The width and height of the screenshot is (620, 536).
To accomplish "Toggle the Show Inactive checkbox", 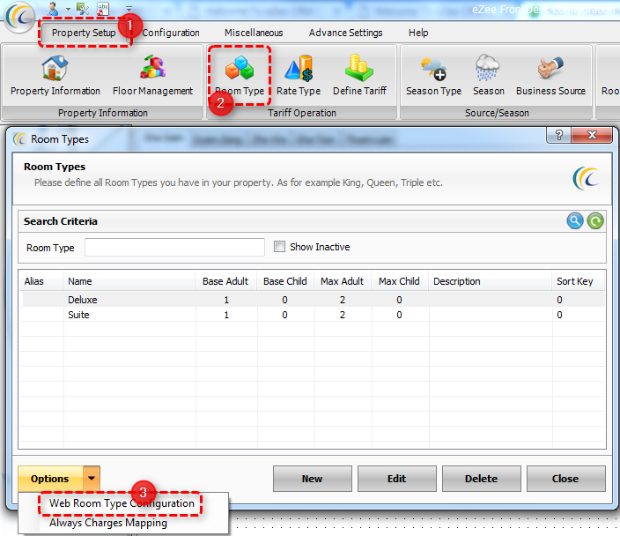I will (x=279, y=247).
